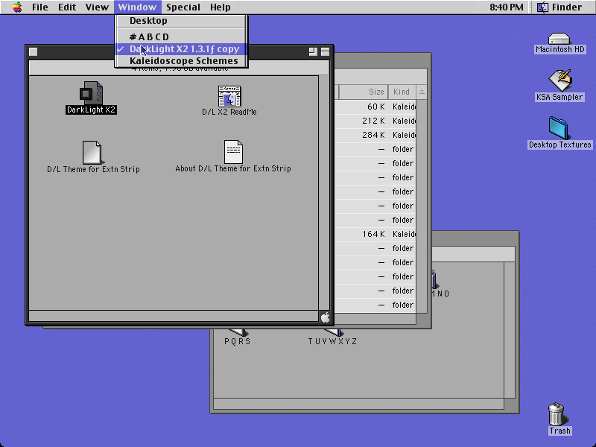
Task: Choose Kaleidoscope Schemes from the Window menu
Action: pos(181,61)
